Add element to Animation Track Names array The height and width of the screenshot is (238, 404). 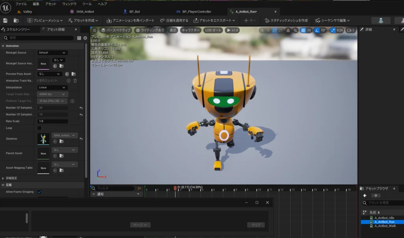(x=69, y=81)
